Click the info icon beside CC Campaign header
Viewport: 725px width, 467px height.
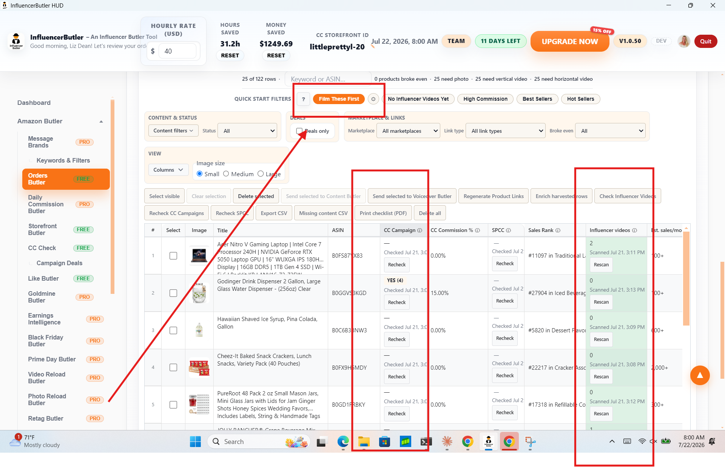point(420,230)
